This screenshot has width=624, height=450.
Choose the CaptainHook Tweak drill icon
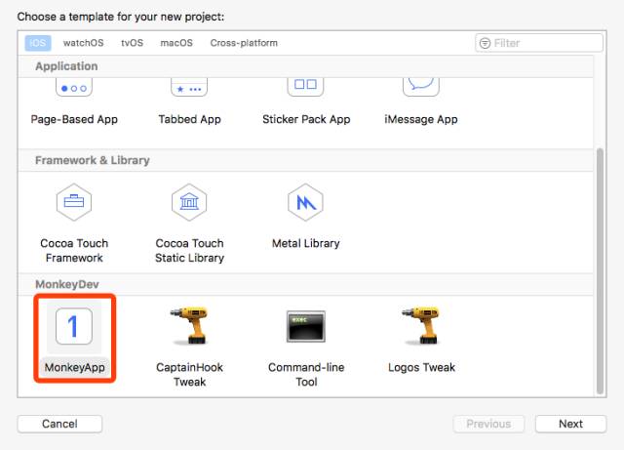click(189, 325)
